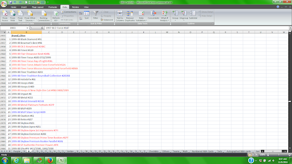Open the Name Box dropdown arrow

pyautogui.click(x=27, y=28)
